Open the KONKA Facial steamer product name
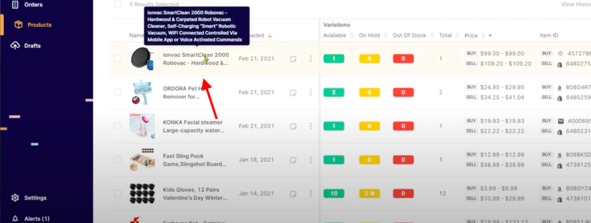 tap(193, 126)
